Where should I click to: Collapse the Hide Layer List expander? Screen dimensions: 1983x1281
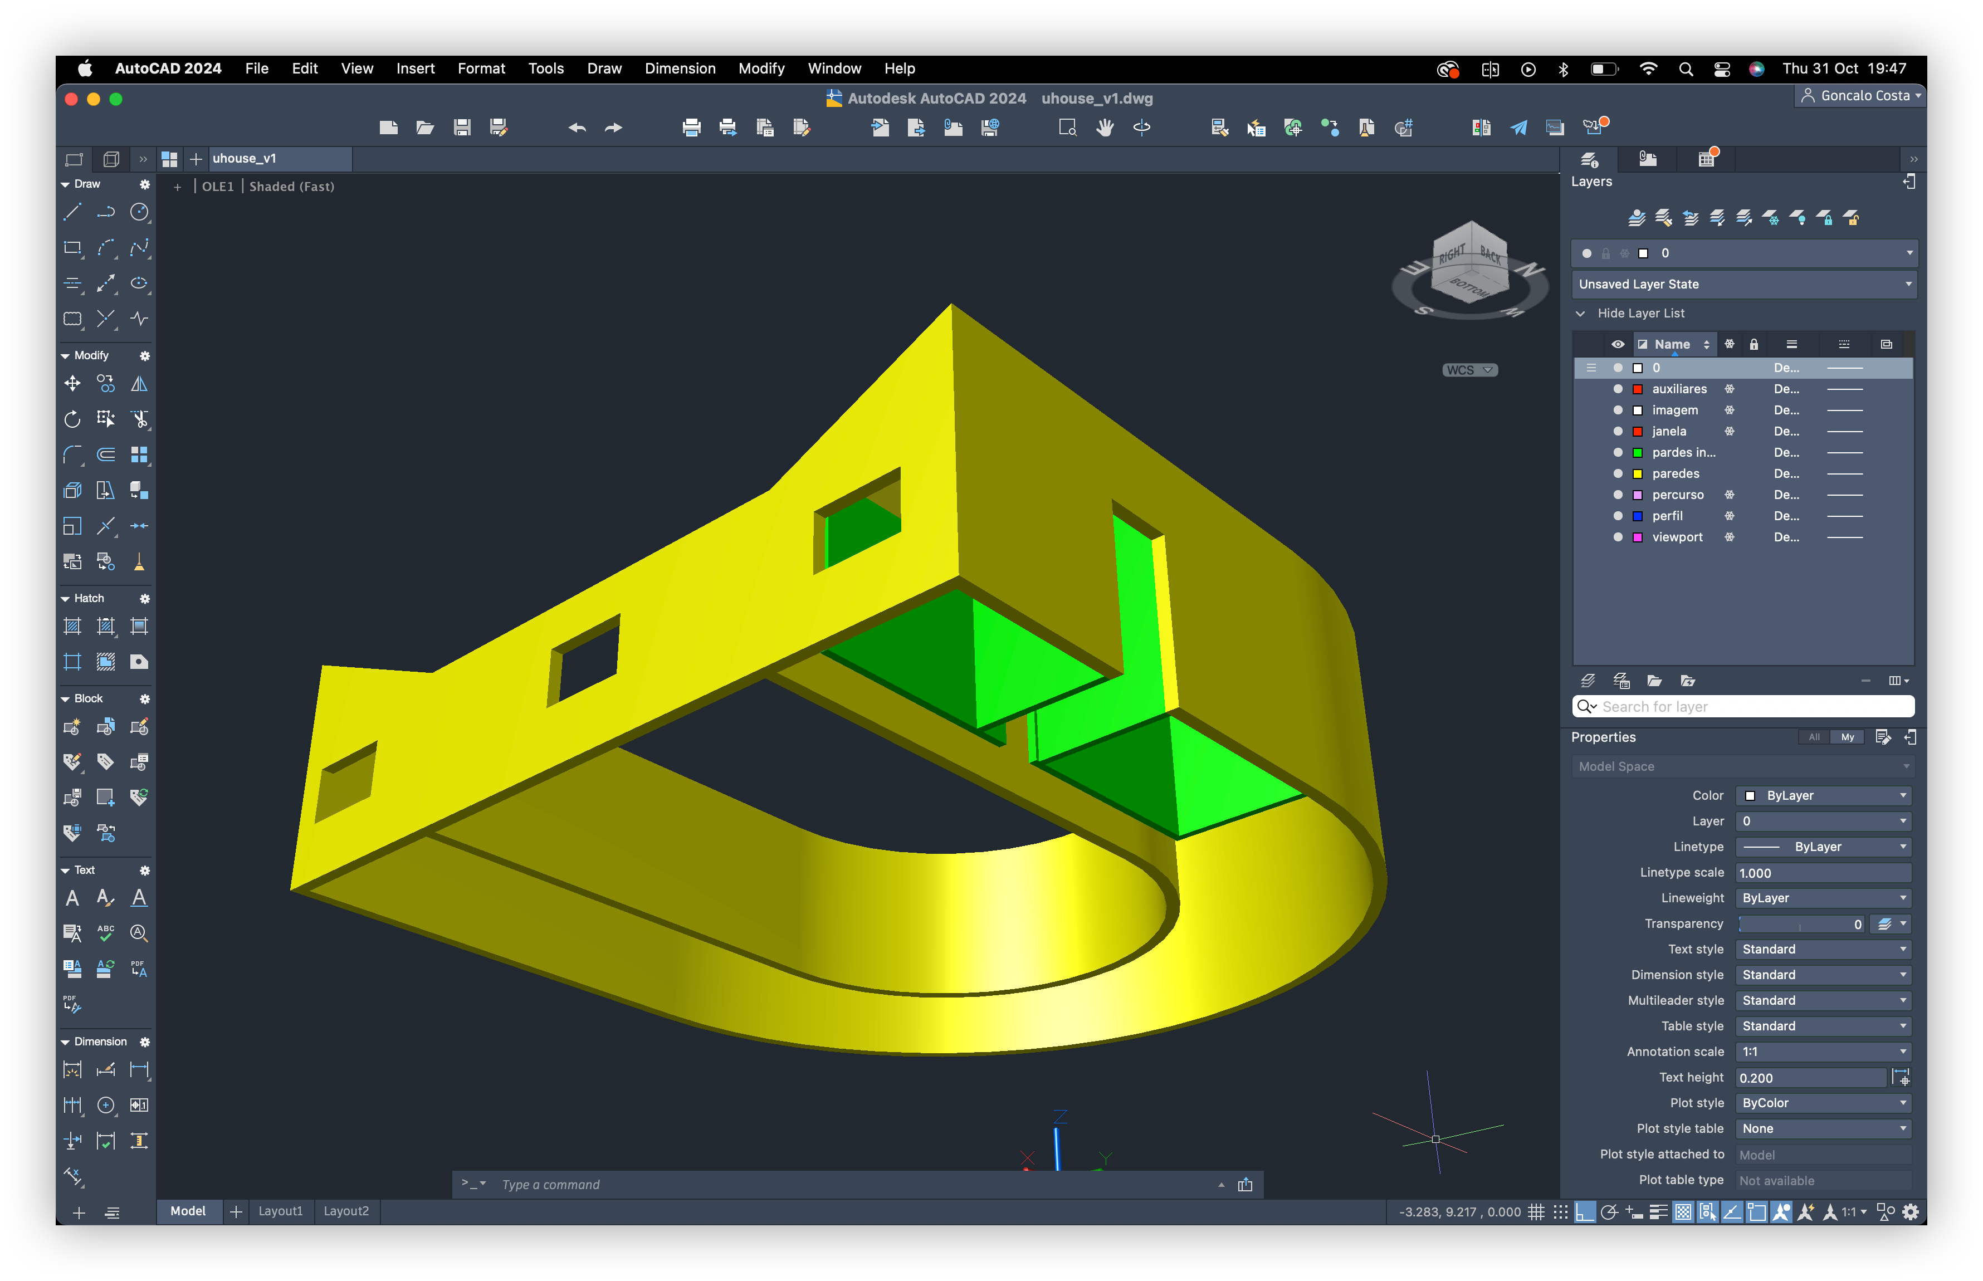(x=1580, y=314)
